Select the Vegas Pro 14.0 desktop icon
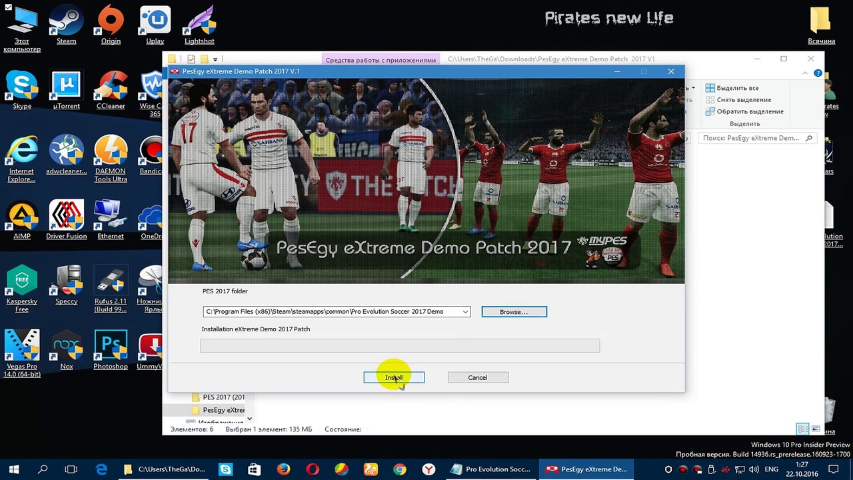 22,353
